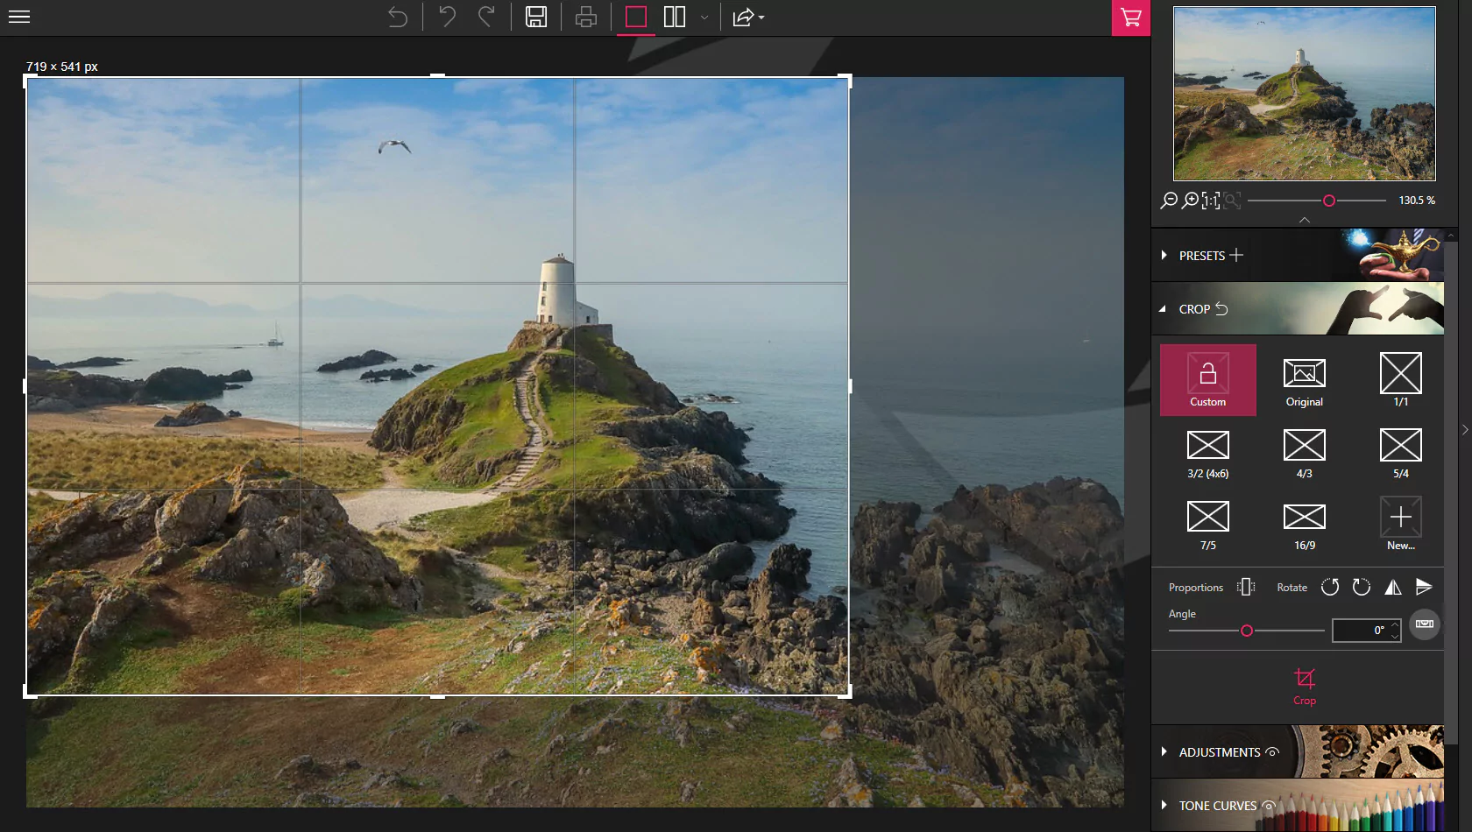This screenshot has height=832, width=1472.
Task: Open the hamburger menu
Action: [x=18, y=17]
